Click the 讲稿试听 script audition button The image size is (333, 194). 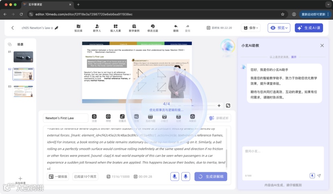click(x=219, y=118)
